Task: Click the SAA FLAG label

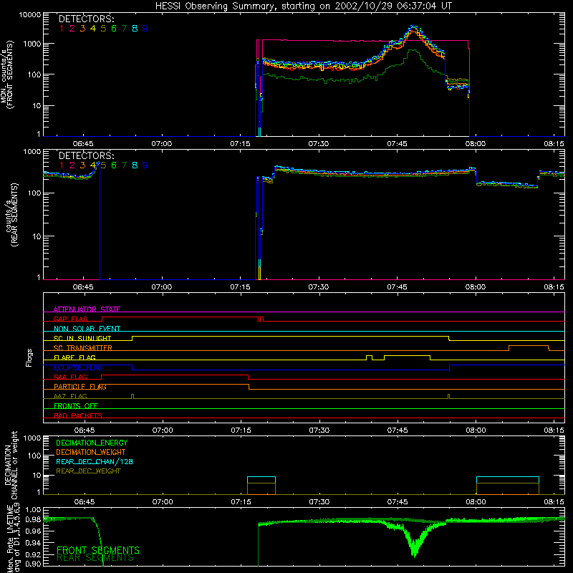Action: point(70,377)
